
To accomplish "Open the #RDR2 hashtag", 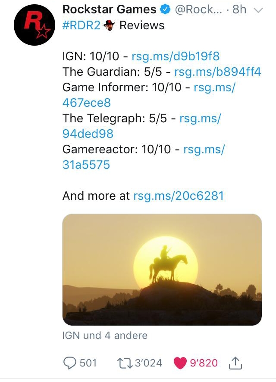I will [81, 25].
